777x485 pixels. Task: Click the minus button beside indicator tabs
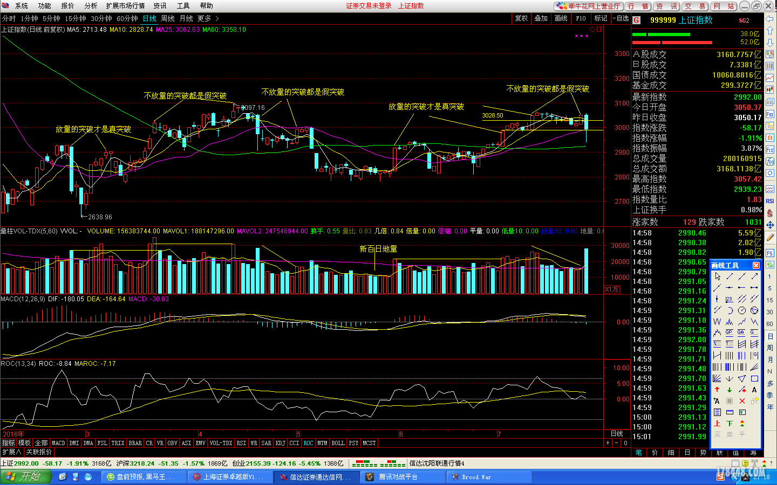616,443
